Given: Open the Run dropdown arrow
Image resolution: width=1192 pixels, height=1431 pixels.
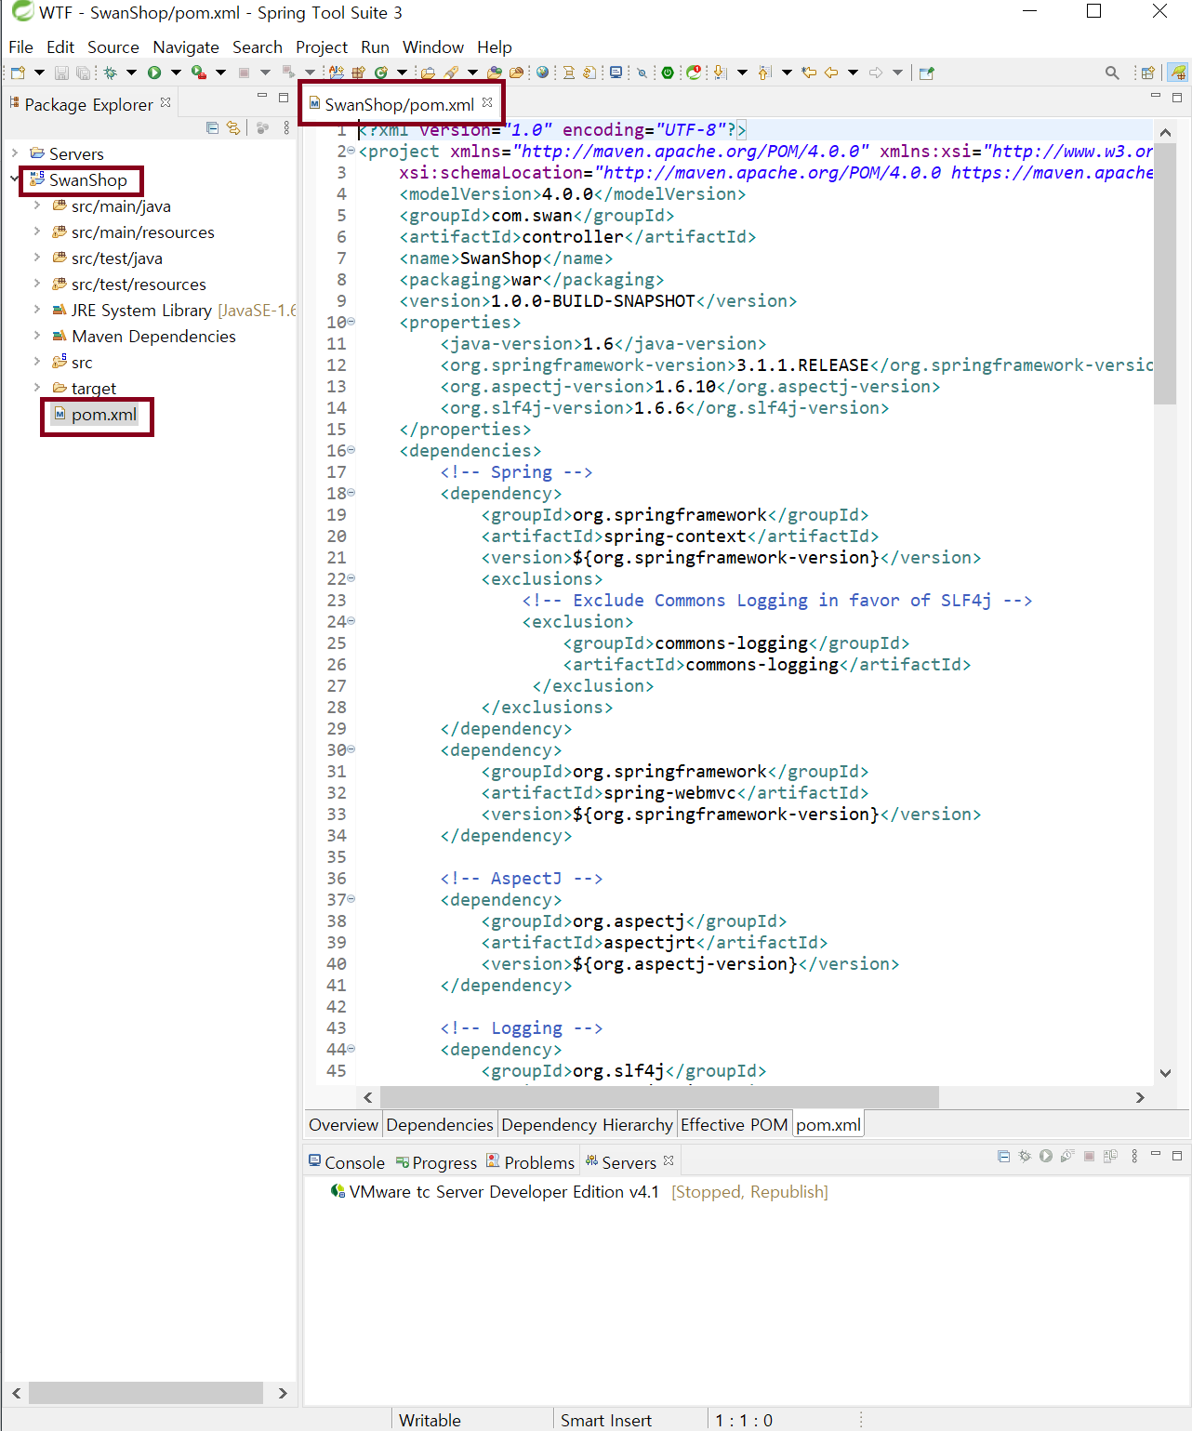Looking at the screenshot, I should point(176,73).
